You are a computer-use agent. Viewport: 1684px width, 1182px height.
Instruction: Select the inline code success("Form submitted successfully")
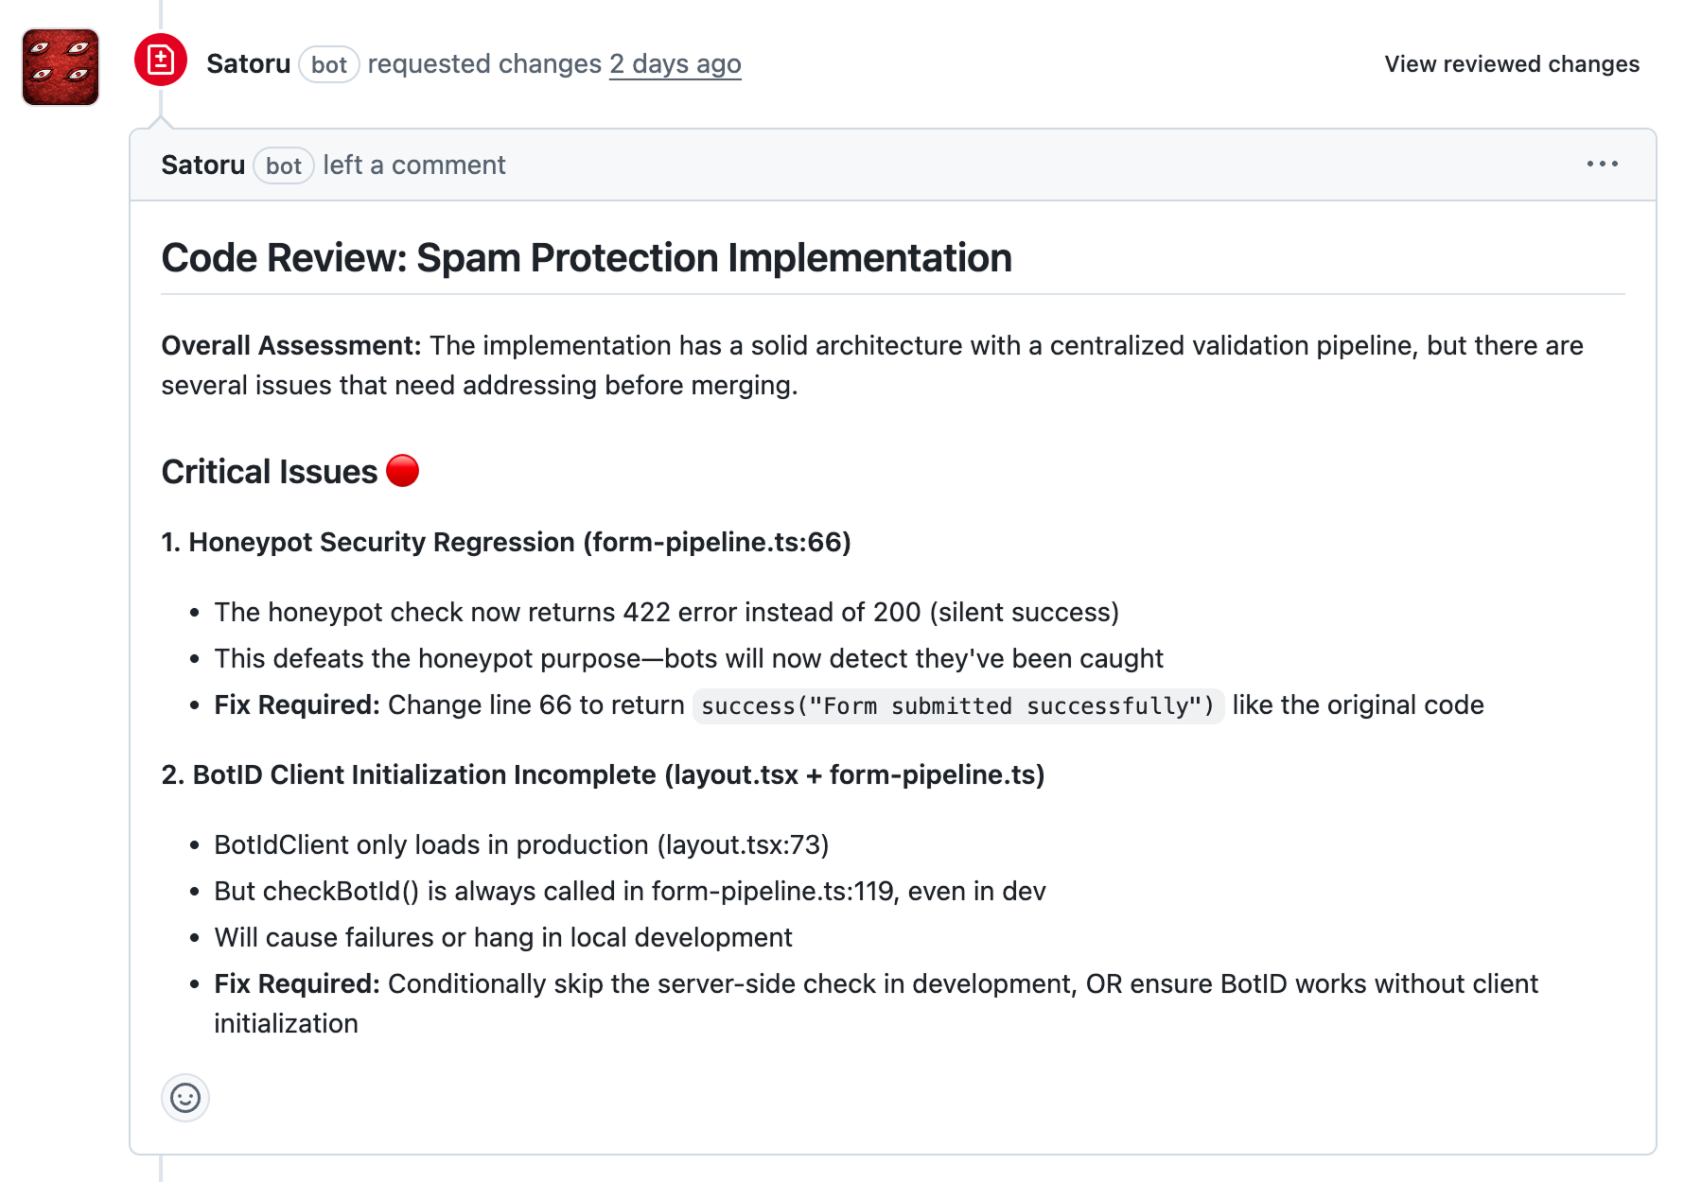[957, 705]
